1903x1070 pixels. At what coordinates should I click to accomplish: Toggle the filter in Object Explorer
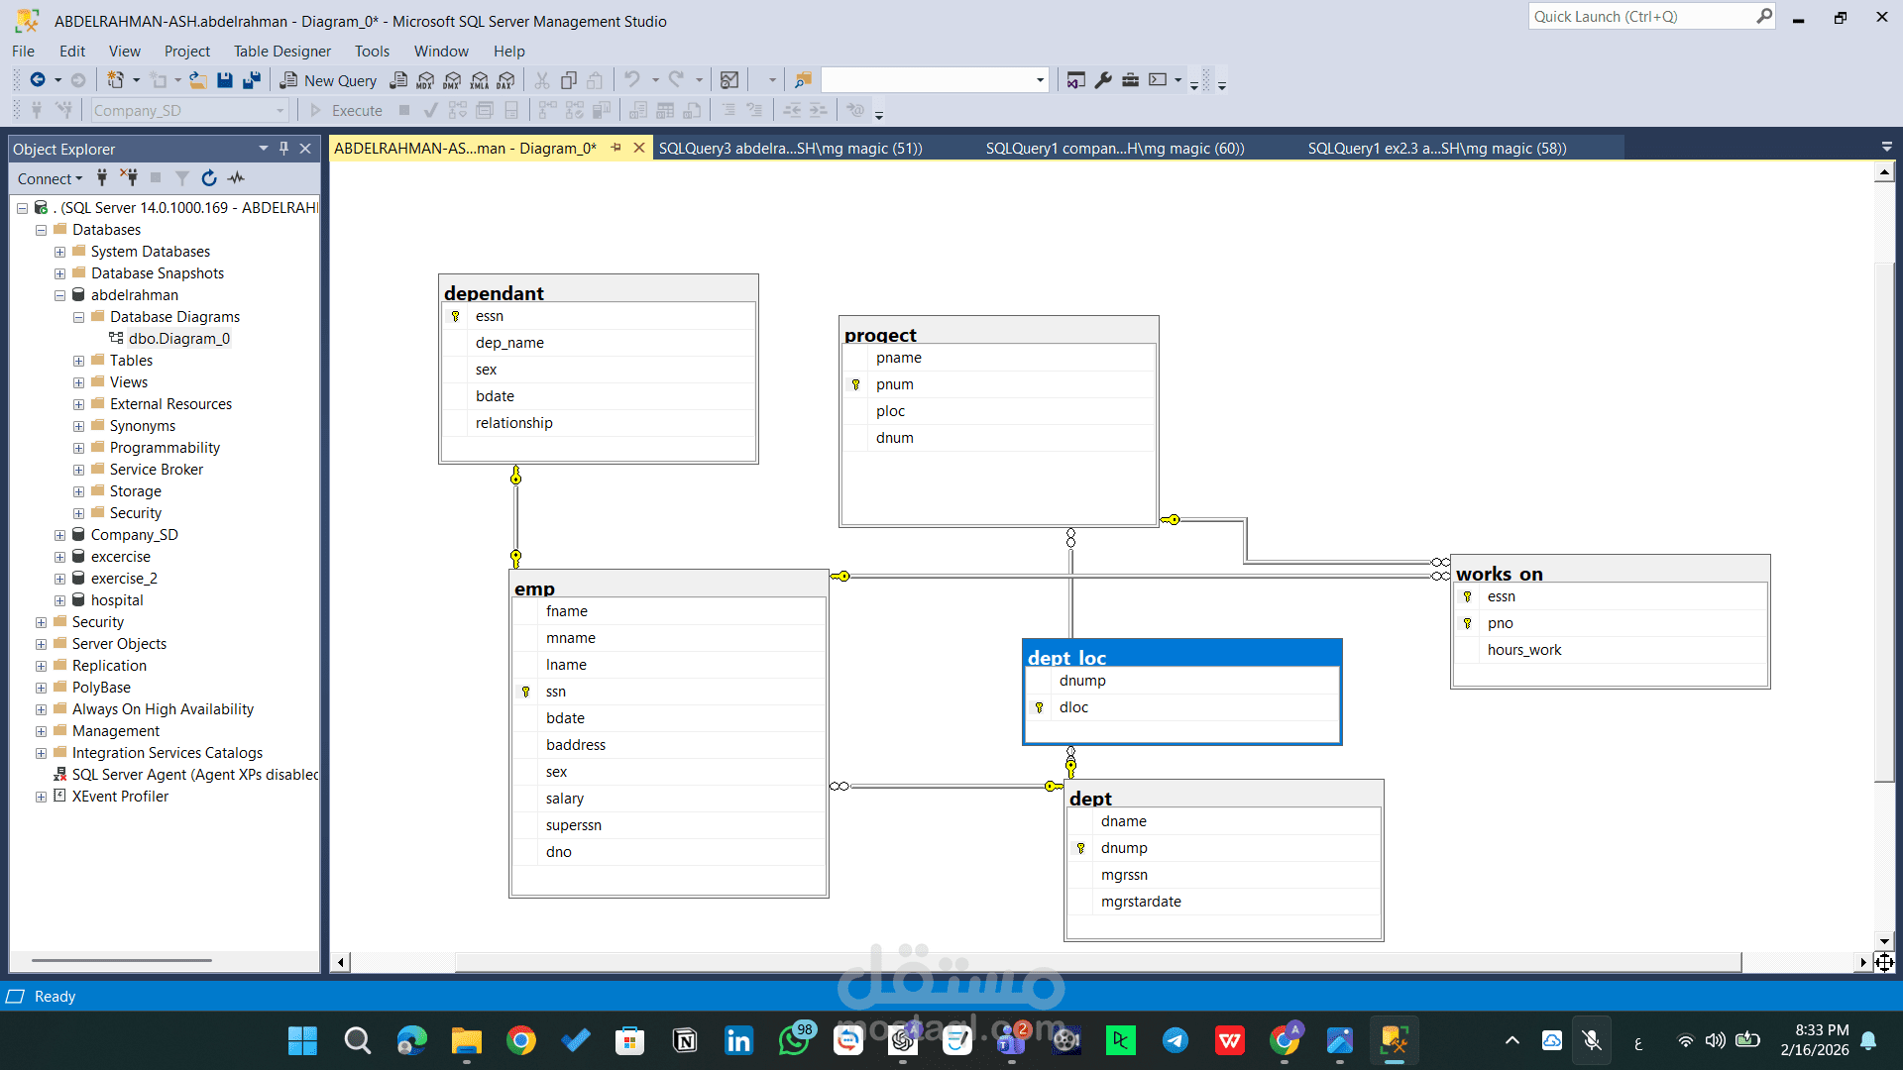click(x=182, y=178)
